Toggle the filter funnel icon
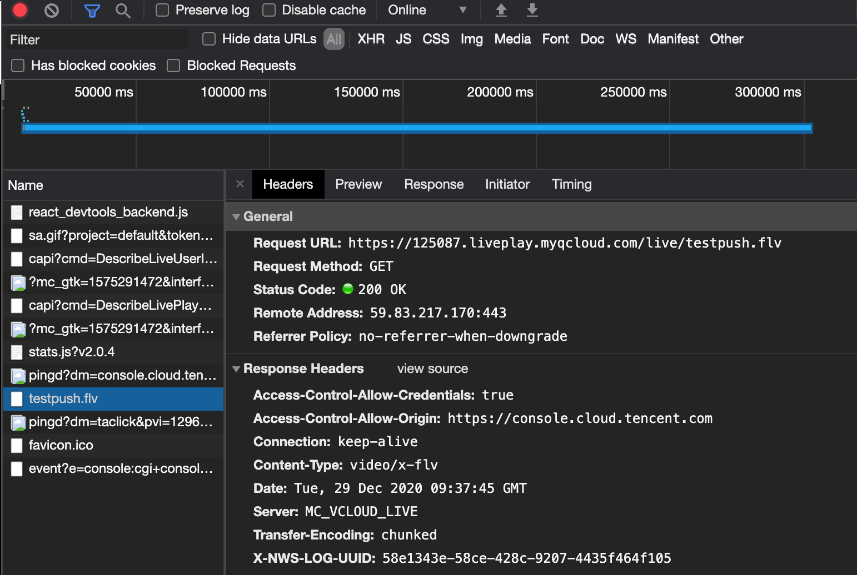The width and height of the screenshot is (857, 575). click(x=92, y=11)
